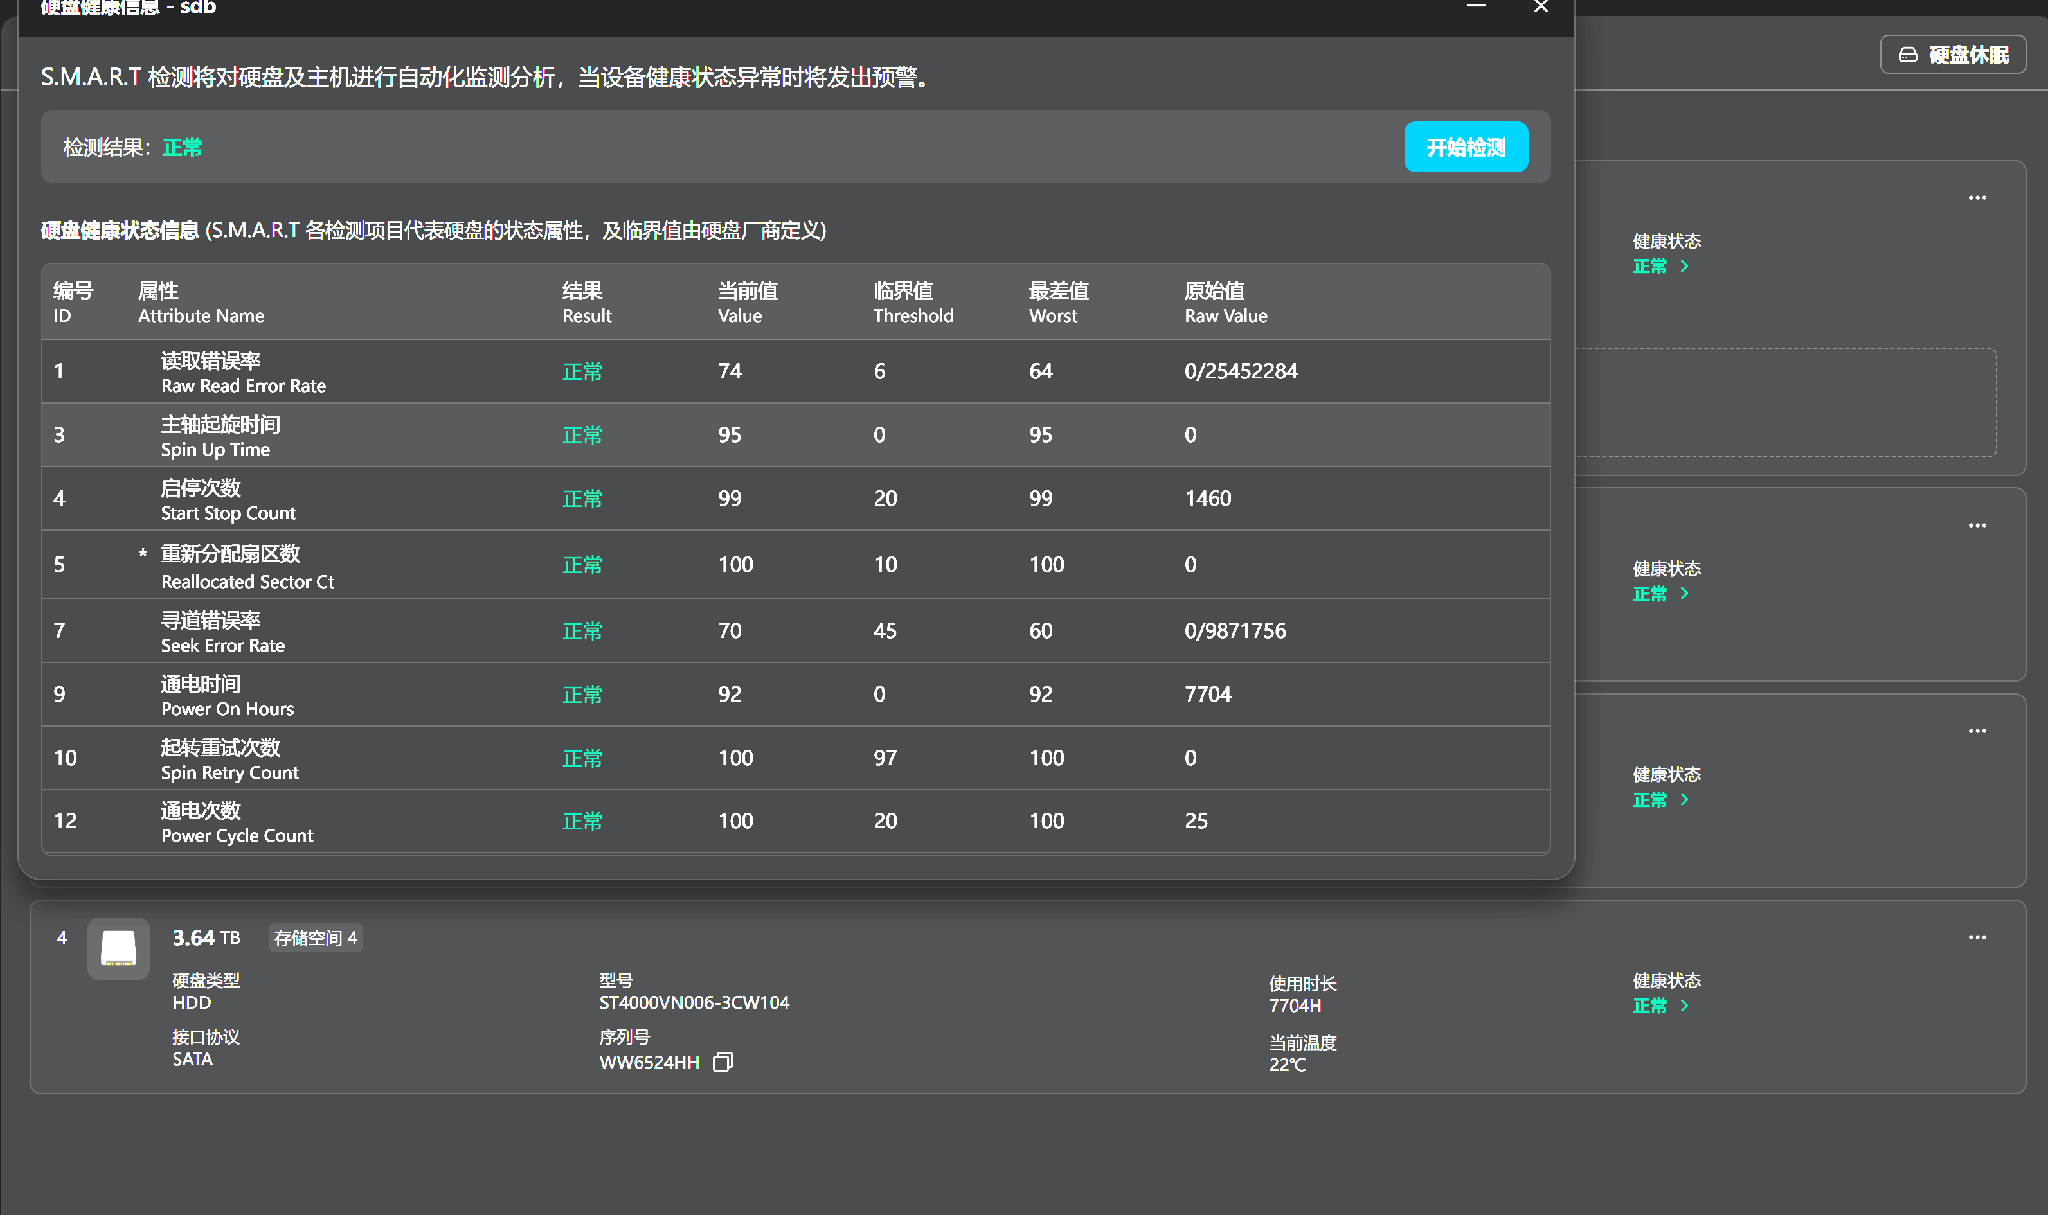Viewport: 2048px width, 1215px height.
Task: Minimize the disk health info dialog
Action: coord(1476,7)
